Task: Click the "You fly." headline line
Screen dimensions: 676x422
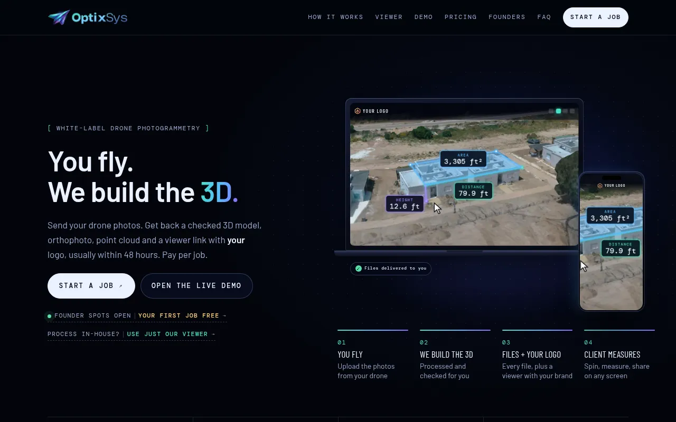Action: tap(90, 161)
